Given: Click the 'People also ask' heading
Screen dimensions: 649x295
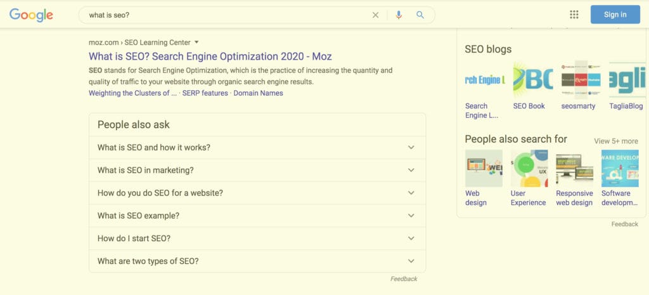Looking at the screenshot, I should click(134, 125).
